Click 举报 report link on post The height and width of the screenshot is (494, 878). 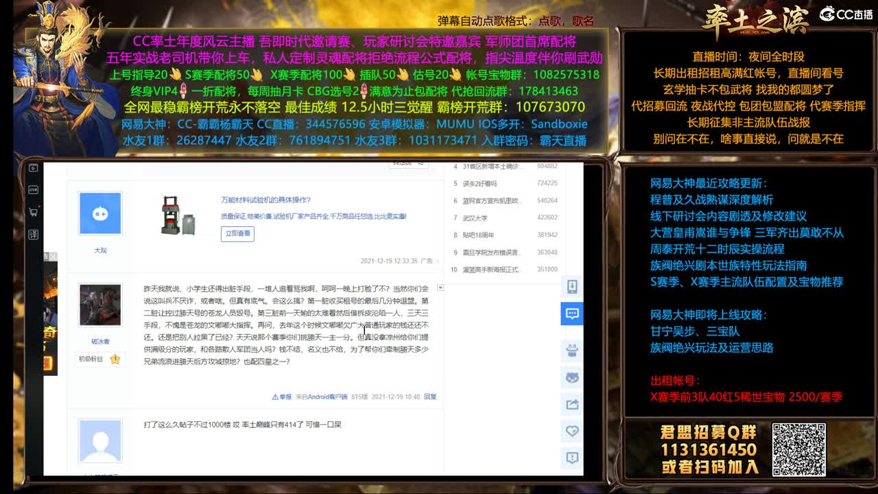[282, 397]
